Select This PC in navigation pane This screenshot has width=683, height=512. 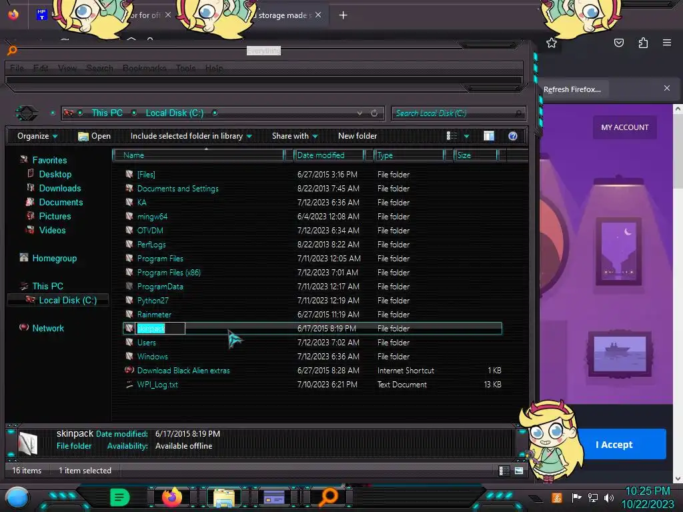click(47, 286)
